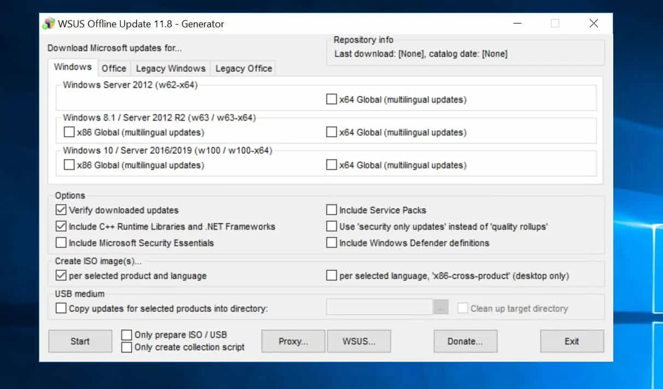This screenshot has width=663, height=389.
Task: Enable security only updates instead of quality rollups
Action: coord(331,226)
